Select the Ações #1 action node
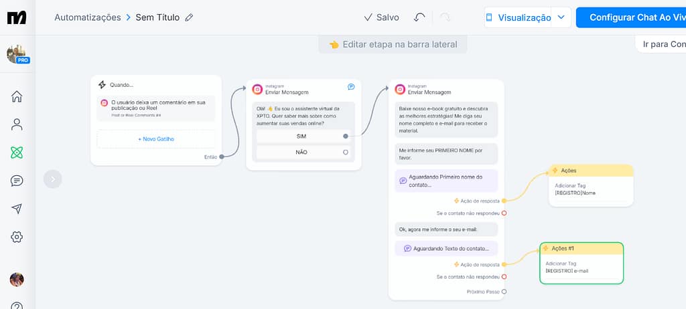686x309 pixels. point(581,262)
